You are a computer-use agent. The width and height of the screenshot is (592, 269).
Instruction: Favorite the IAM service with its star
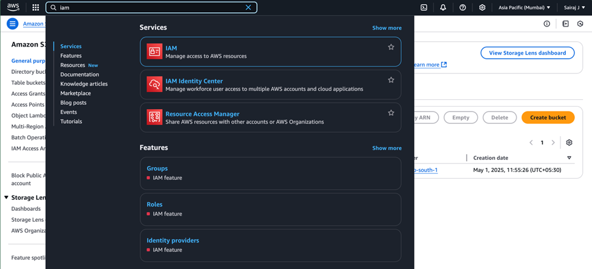[x=391, y=47]
